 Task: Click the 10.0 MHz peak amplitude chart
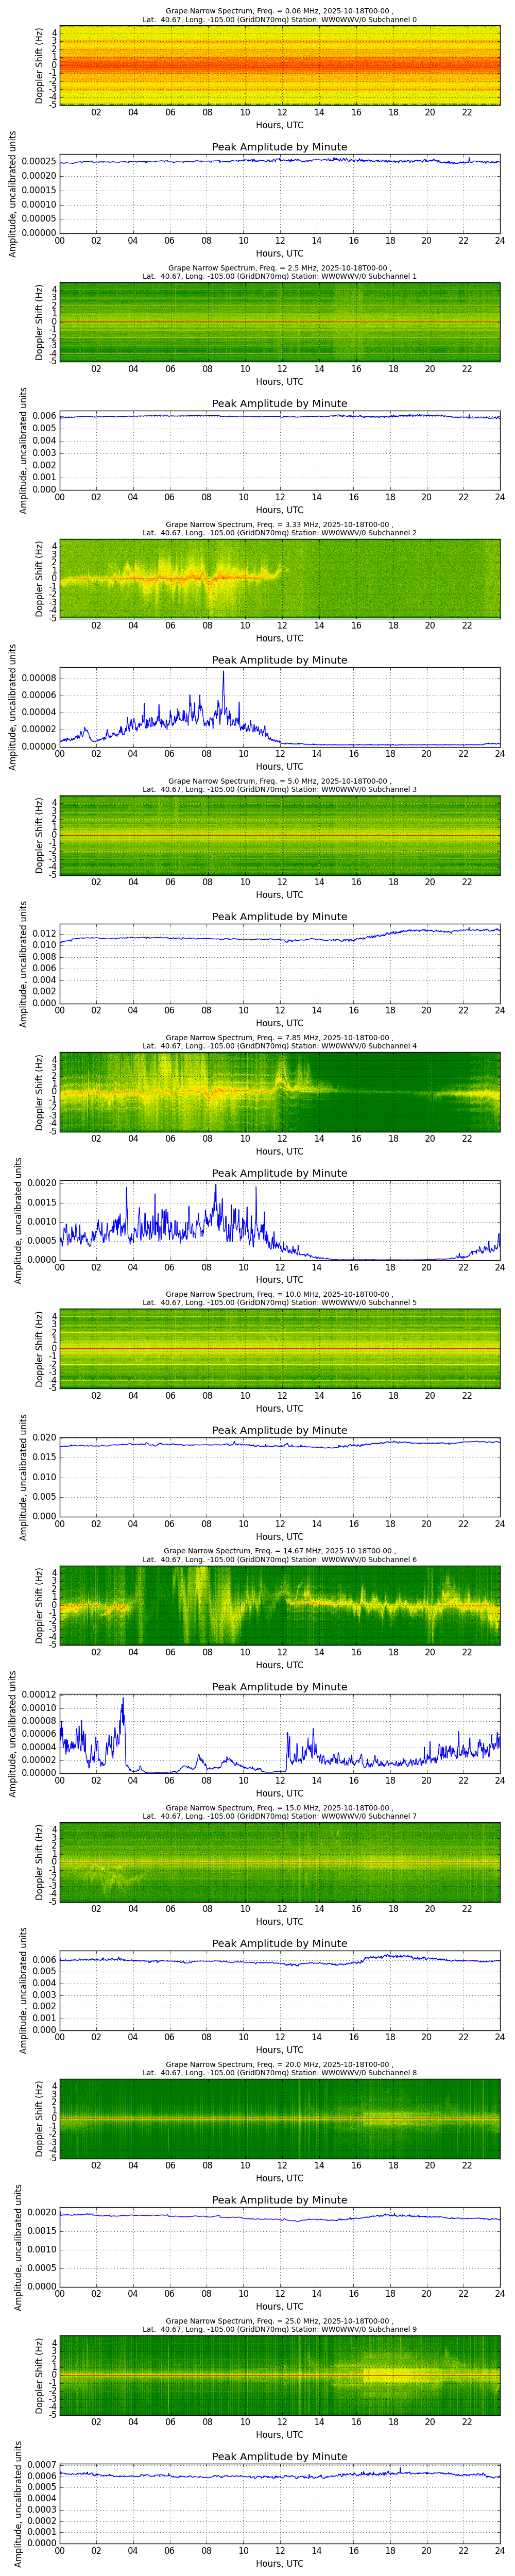(x=279, y=1477)
